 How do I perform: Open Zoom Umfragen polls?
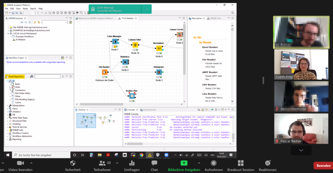coord(132,166)
